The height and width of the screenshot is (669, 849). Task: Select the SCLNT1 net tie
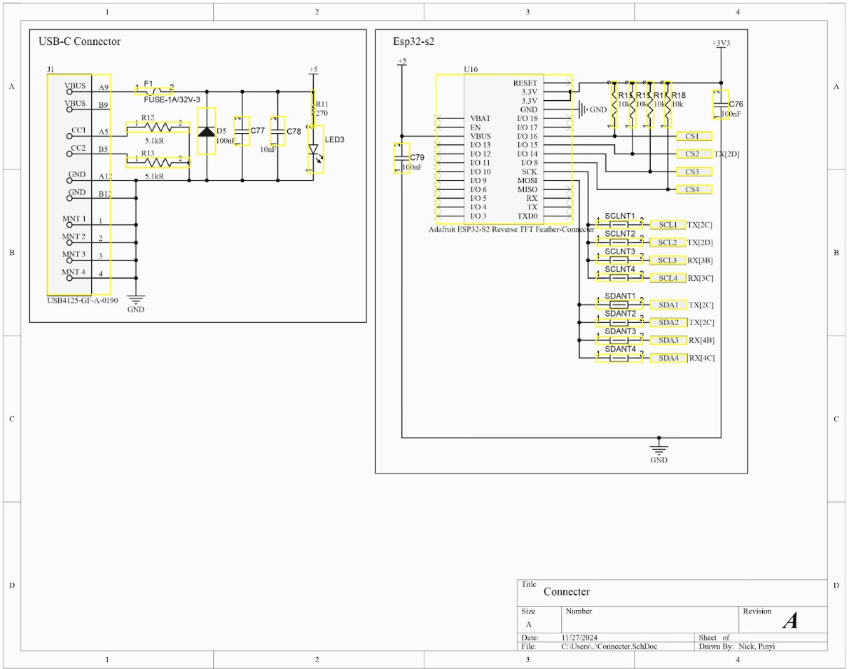click(x=619, y=225)
